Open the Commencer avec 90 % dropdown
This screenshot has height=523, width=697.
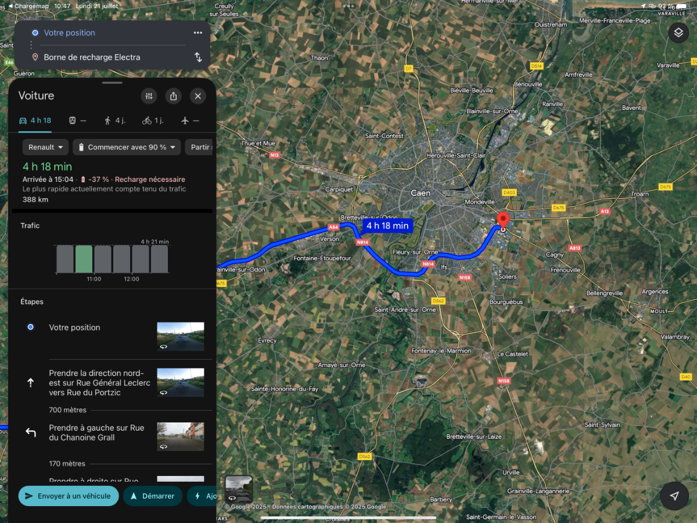127,147
